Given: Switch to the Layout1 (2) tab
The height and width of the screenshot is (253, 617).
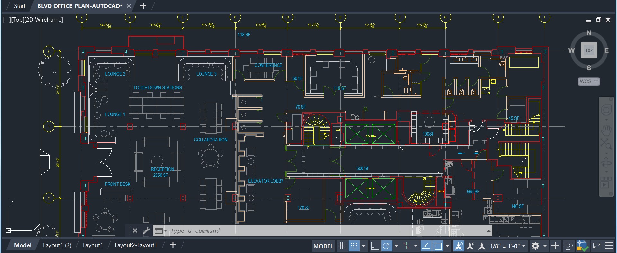Looking at the screenshot, I should (57, 245).
